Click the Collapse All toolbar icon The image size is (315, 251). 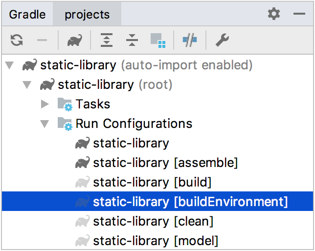click(132, 41)
